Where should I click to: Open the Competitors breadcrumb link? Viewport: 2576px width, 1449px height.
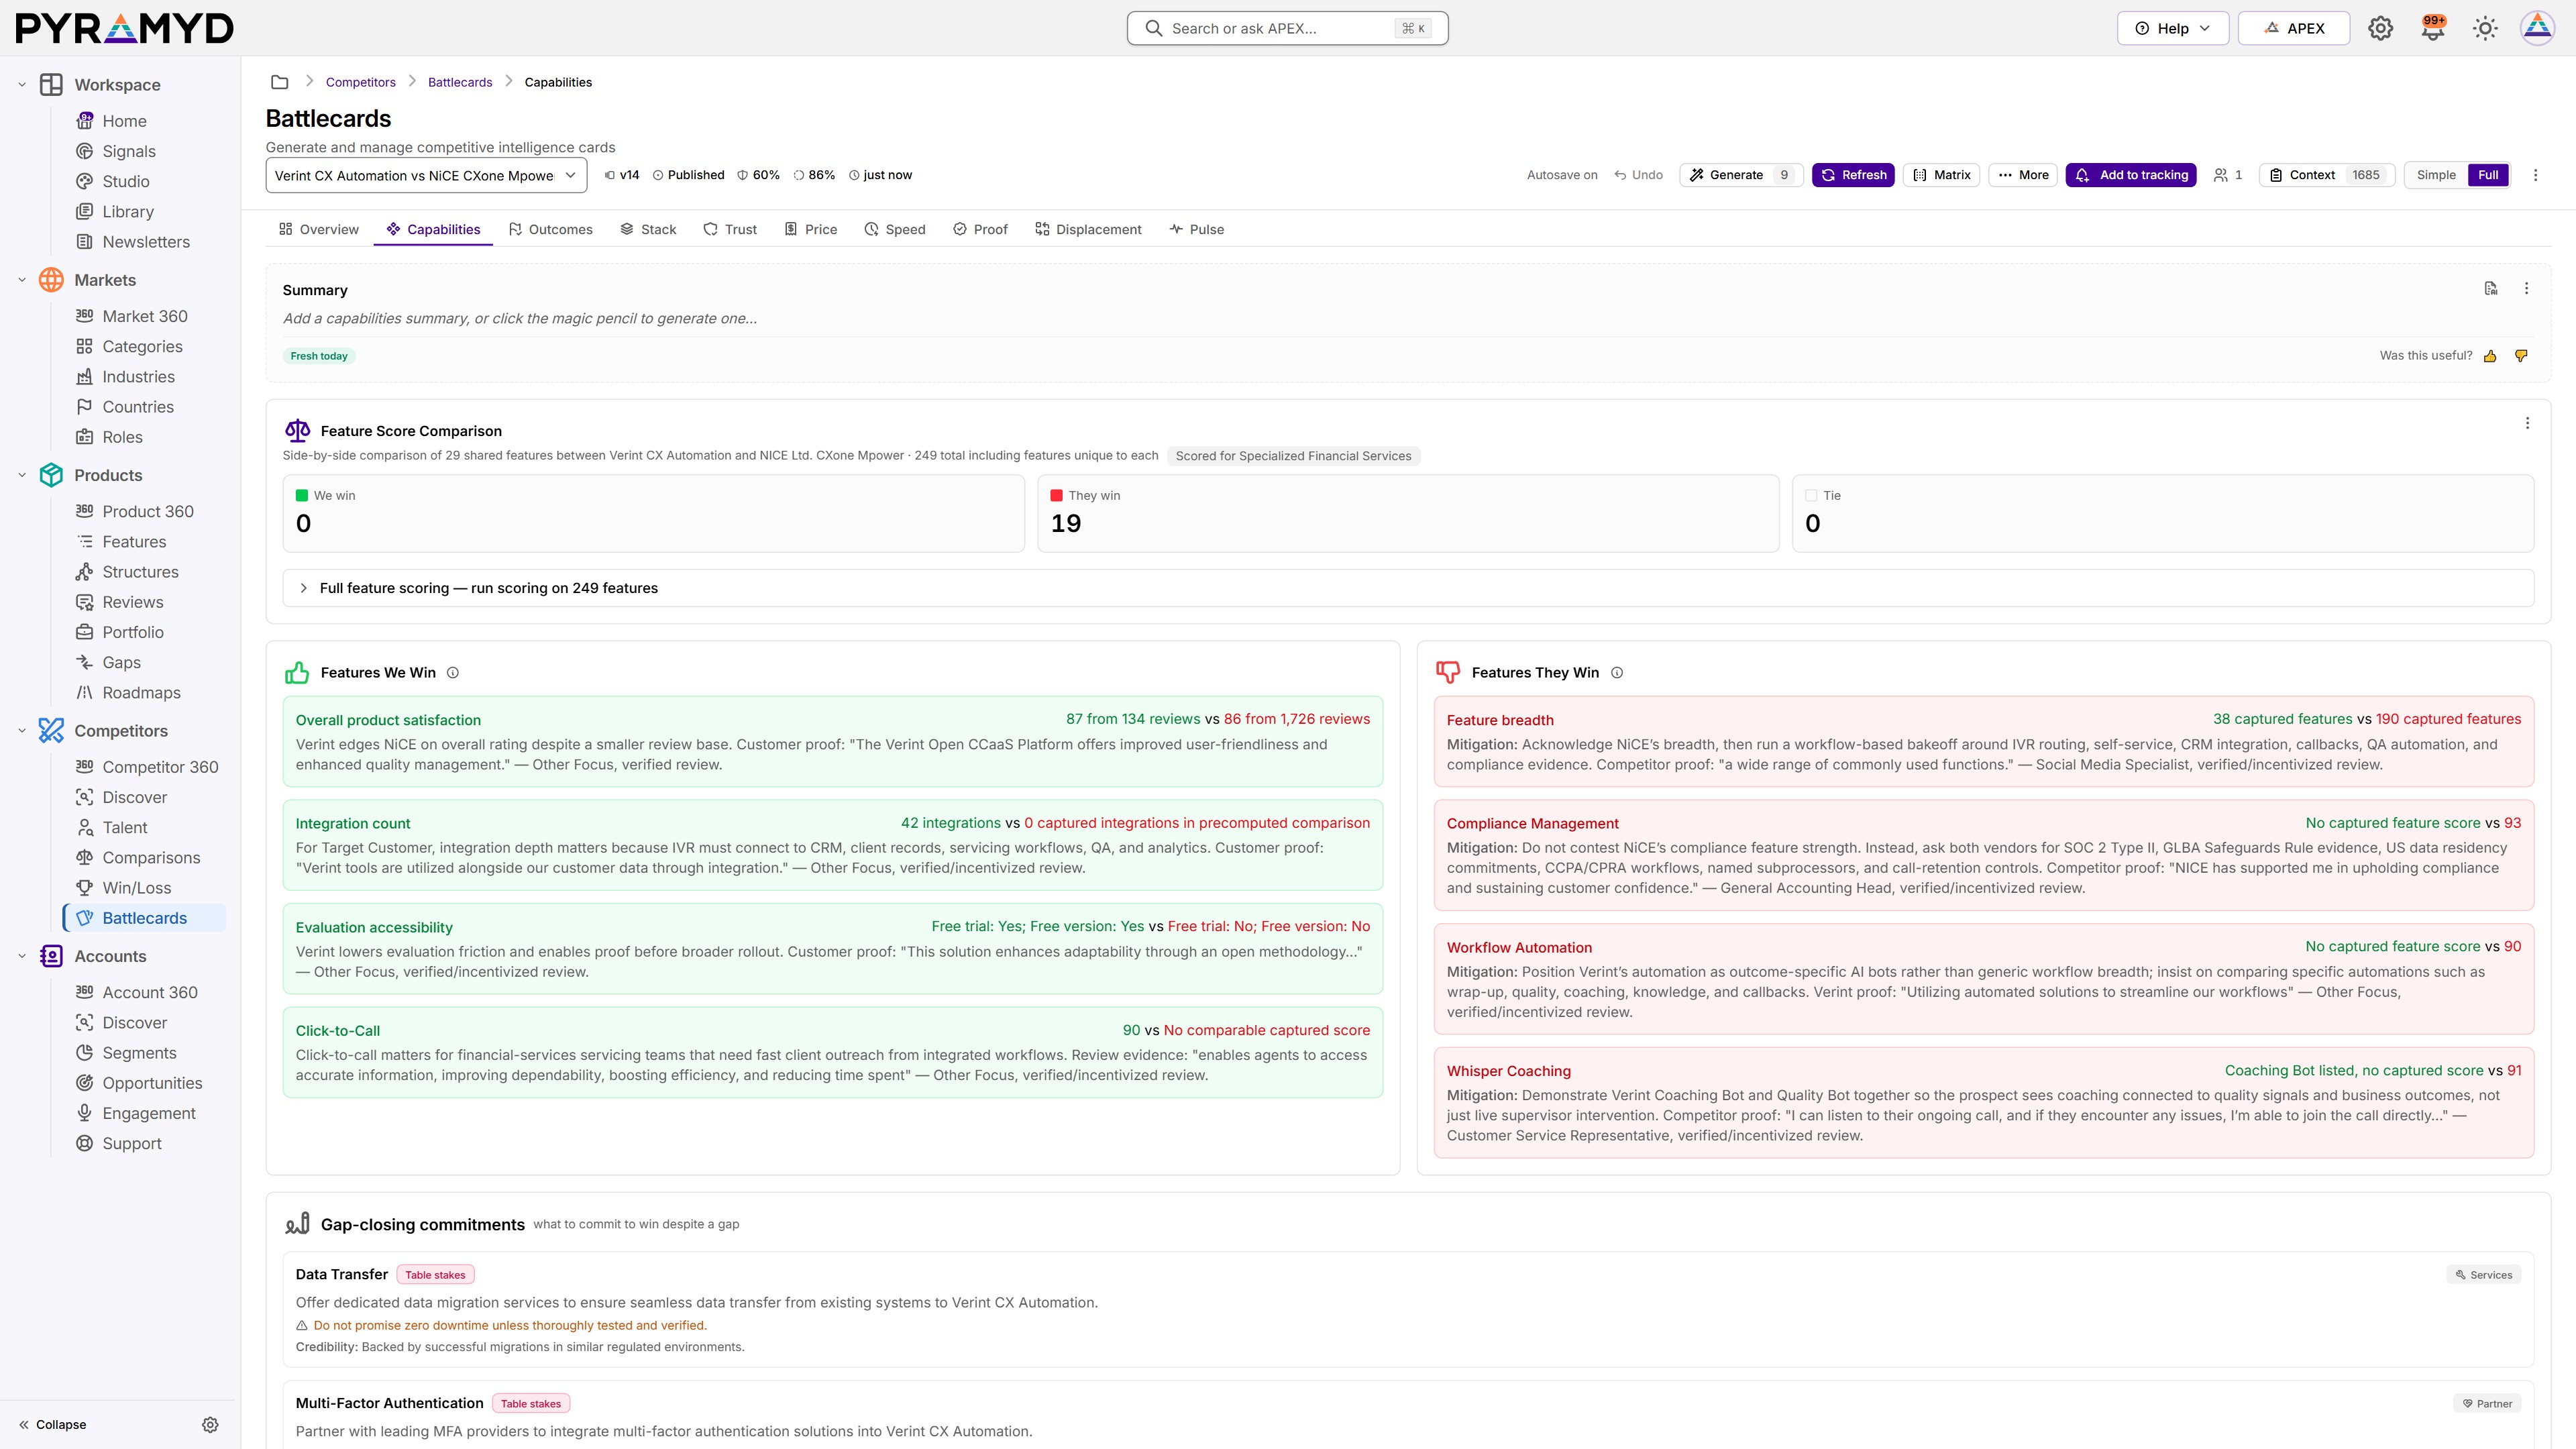click(x=360, y=82)
